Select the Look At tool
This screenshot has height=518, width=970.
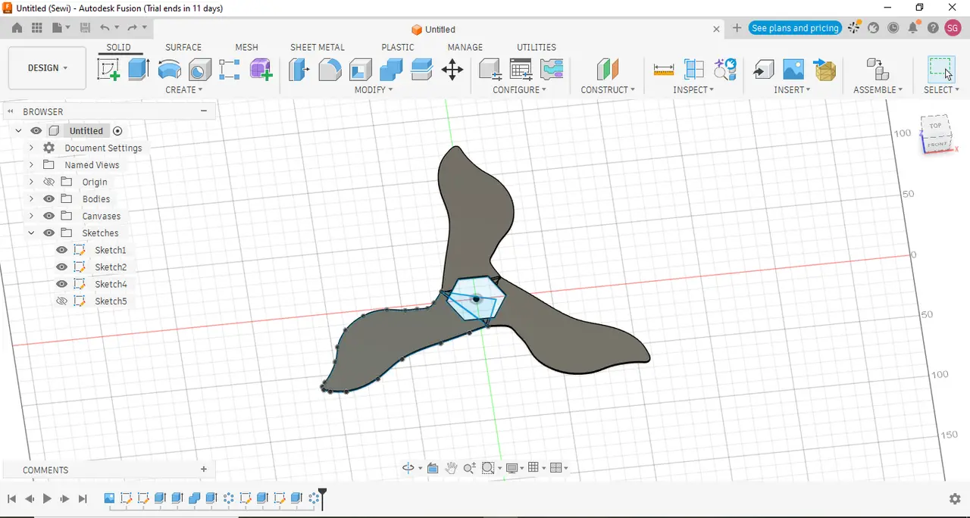[x=433, y=468]
